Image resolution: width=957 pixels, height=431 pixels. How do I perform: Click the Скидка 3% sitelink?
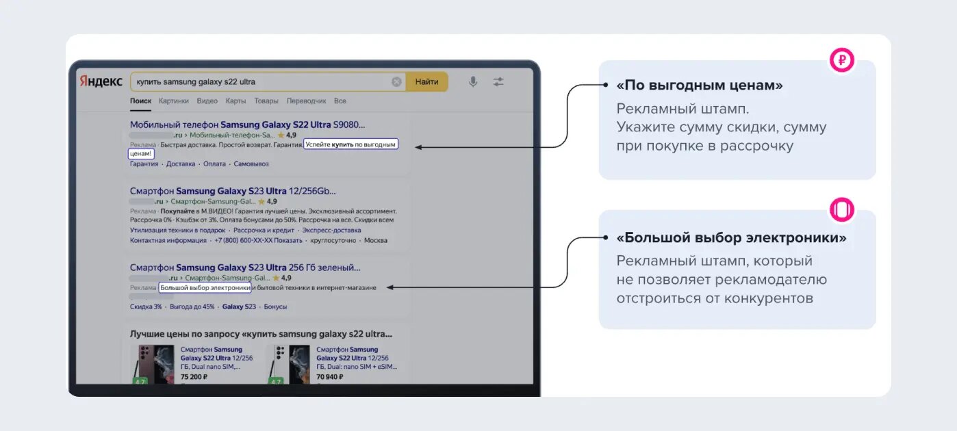coord(146,307)
